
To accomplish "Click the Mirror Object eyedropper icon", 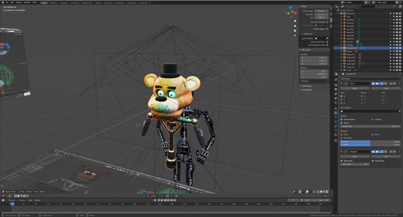I will [x=399, y=111].
